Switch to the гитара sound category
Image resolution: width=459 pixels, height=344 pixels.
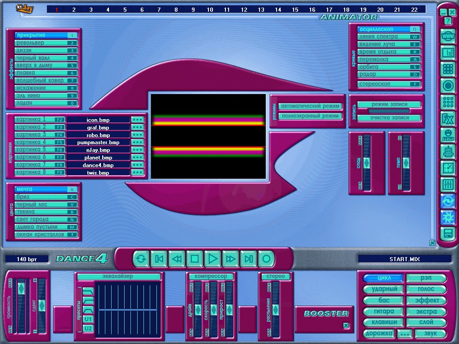pos(383,312)
